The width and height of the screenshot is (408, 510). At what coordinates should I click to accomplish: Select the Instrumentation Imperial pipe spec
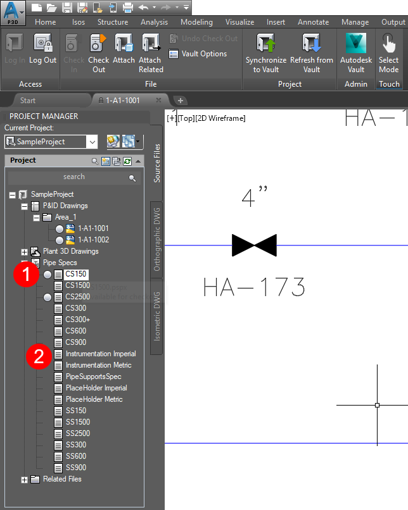click(x=100, y=354)
